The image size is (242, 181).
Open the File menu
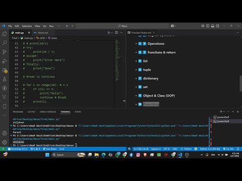[x=10, y=26]
